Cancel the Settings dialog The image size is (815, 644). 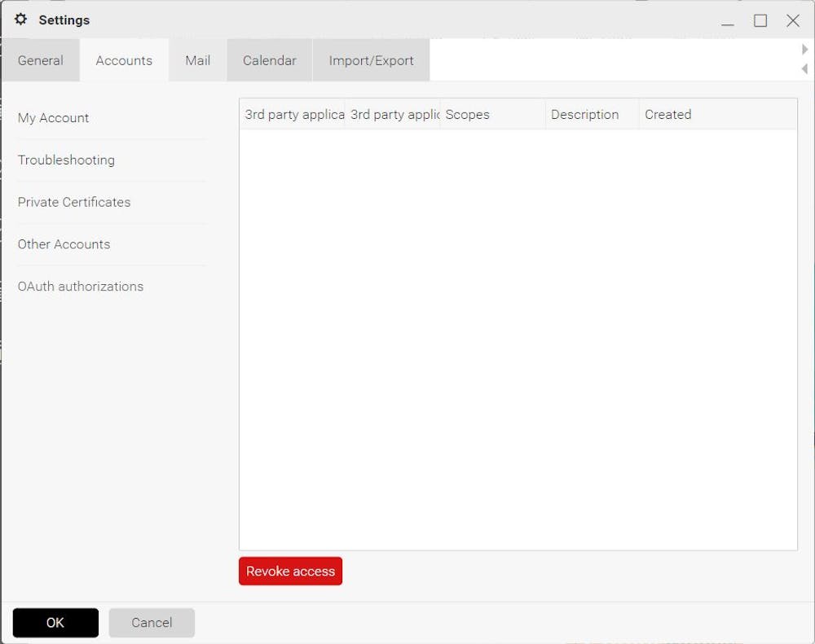click(x=152, y=623)
